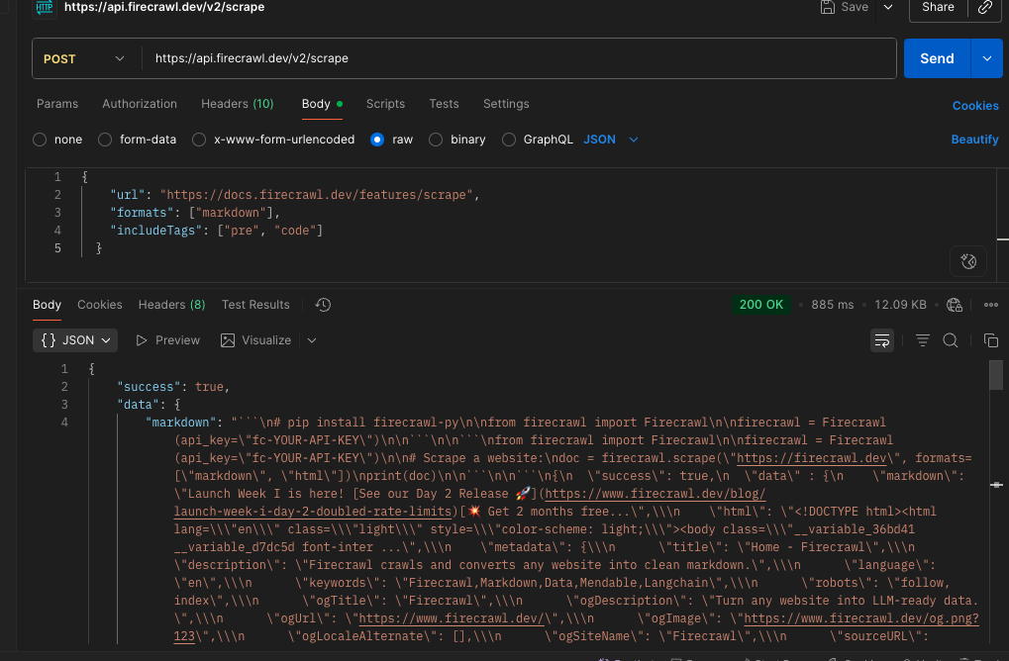This screenshot has height=661, width=1009.
Task: Open the Cookies link
Action: click(x=975, y=106)
